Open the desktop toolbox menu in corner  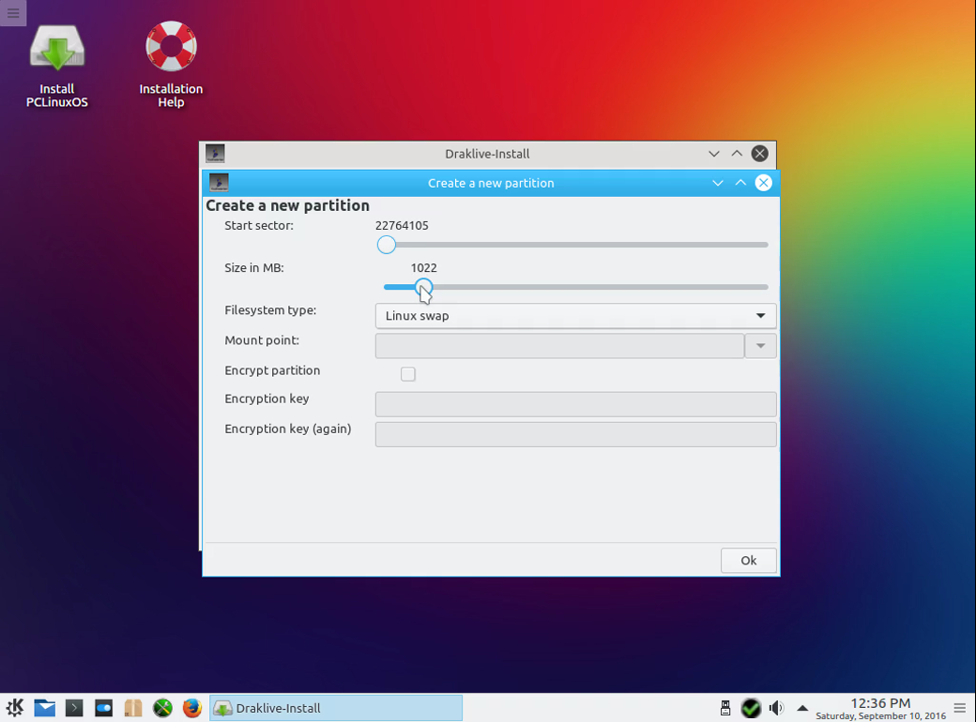coord(13,12)
